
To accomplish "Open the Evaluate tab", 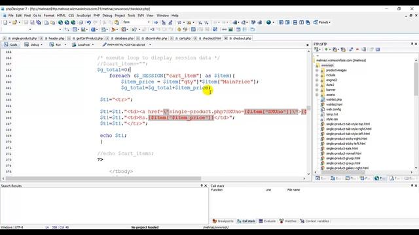I will [x=267, y=221].
